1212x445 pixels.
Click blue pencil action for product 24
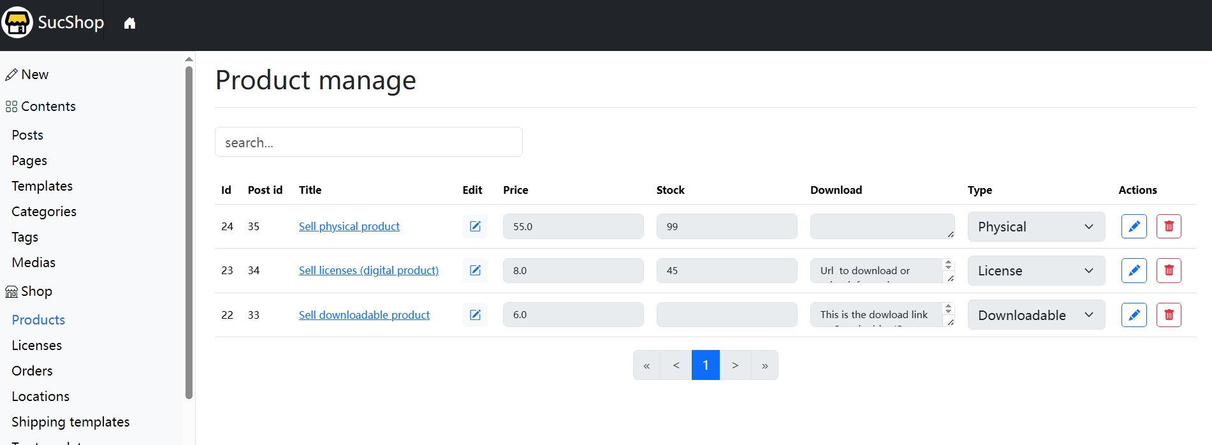click(1134, 226)
